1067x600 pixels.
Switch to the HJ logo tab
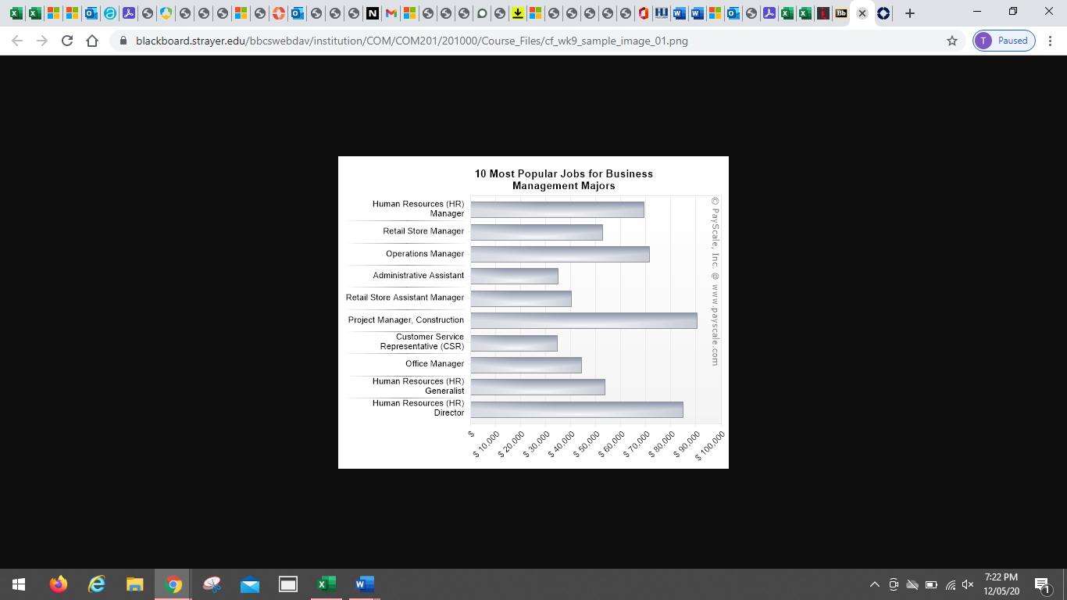point(661,13)
